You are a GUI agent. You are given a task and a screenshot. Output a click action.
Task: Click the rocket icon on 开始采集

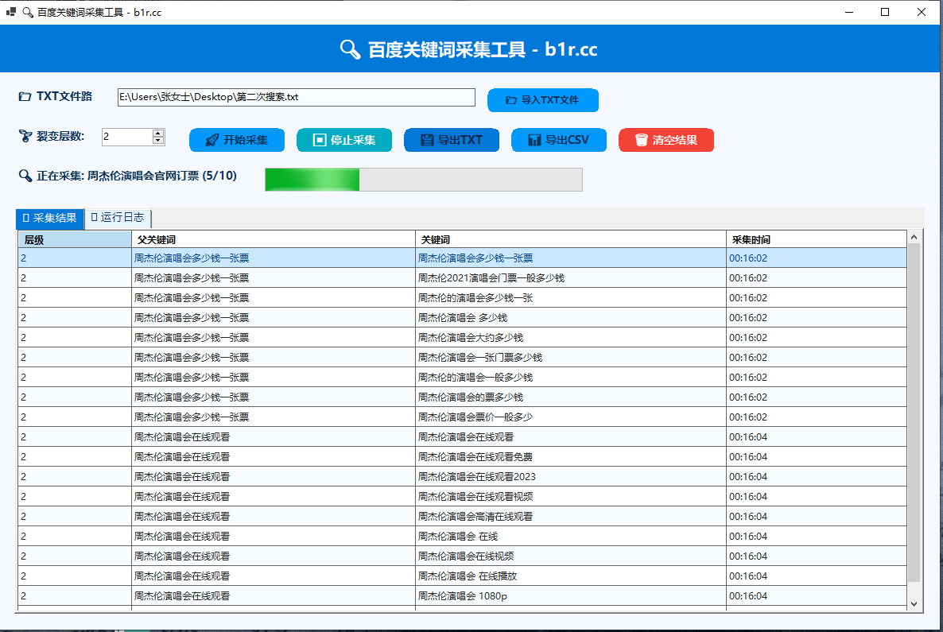coord(211,141)
